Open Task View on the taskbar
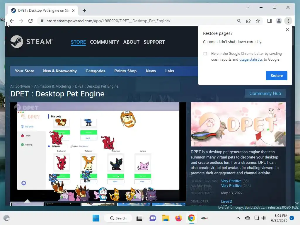 (x=139, y=218)
